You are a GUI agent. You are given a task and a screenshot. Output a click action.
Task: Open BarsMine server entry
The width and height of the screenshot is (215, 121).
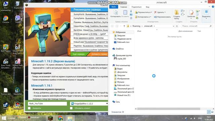(89, 30)
